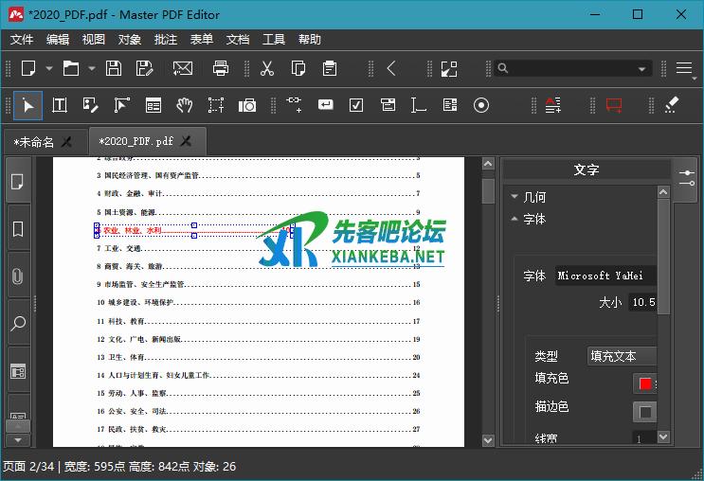
Task: Click the red 填充色 color swatch
Action: pyautogui.click(x=645, y=383)
